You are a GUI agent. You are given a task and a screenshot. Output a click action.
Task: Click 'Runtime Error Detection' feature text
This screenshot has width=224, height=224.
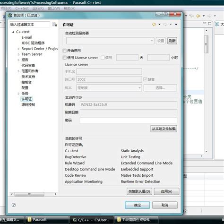[x=140, y=181]
